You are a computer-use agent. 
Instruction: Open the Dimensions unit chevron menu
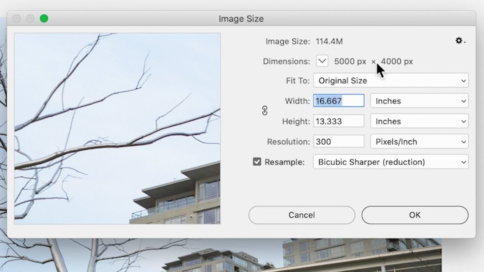tap(321, 61)
